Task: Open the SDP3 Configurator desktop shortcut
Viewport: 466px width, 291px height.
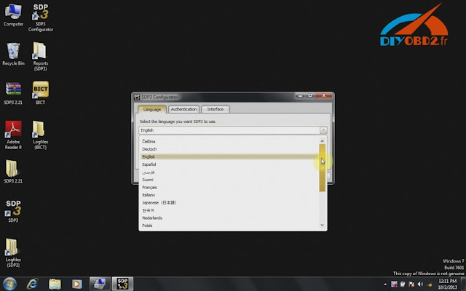Action: (x=41, y=17)
